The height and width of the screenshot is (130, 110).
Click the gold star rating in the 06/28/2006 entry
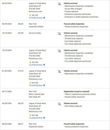[30, 115]
